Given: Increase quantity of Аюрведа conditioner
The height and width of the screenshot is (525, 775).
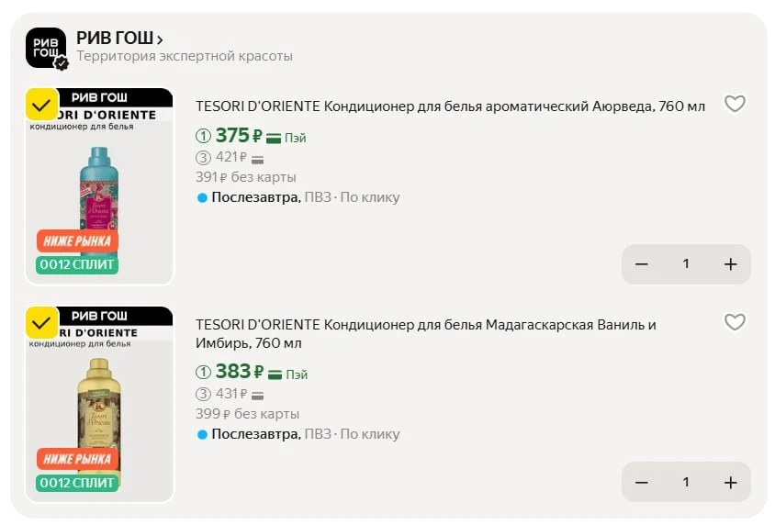Looking at the screenshot, I should 731,264.
